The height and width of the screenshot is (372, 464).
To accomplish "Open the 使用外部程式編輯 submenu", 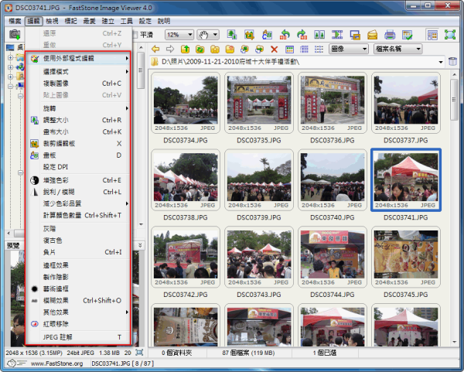I will (77, 59).
